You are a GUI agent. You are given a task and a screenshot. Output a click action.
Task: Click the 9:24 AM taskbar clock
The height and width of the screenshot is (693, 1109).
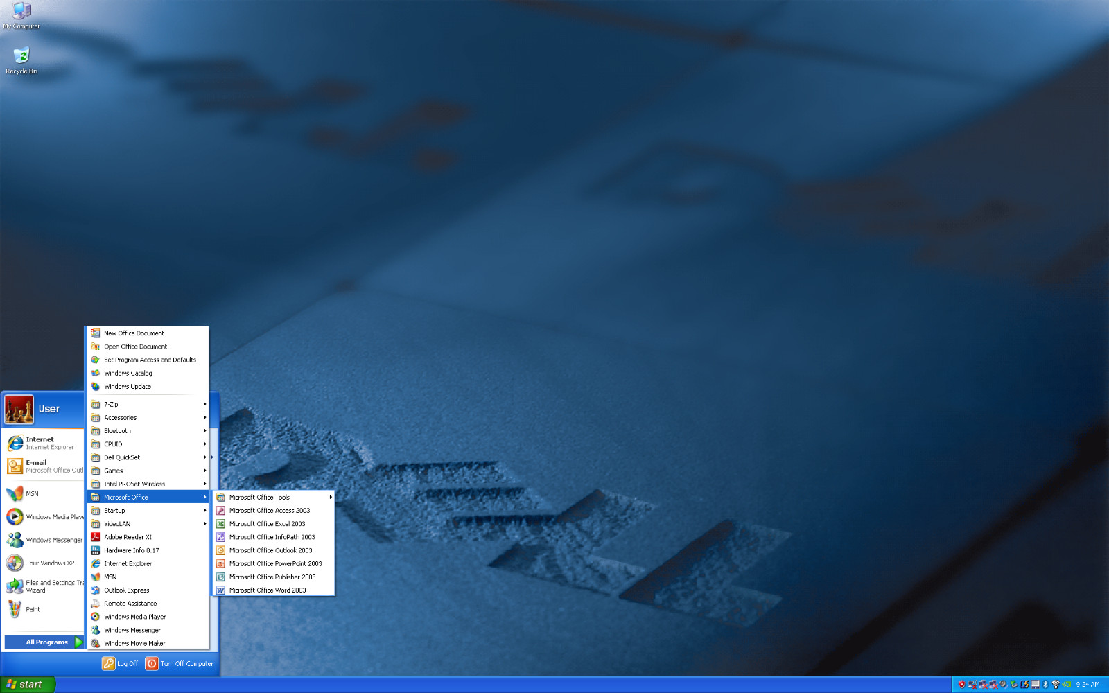[1088, 685]
